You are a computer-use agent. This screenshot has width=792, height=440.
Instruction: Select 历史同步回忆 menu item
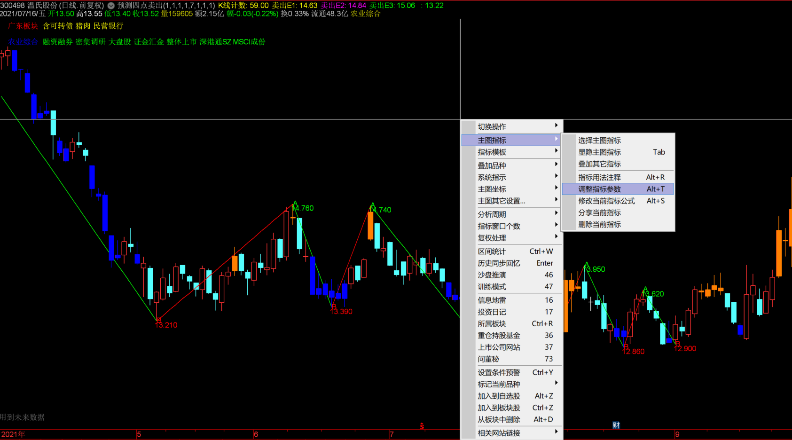pos(512,263)
